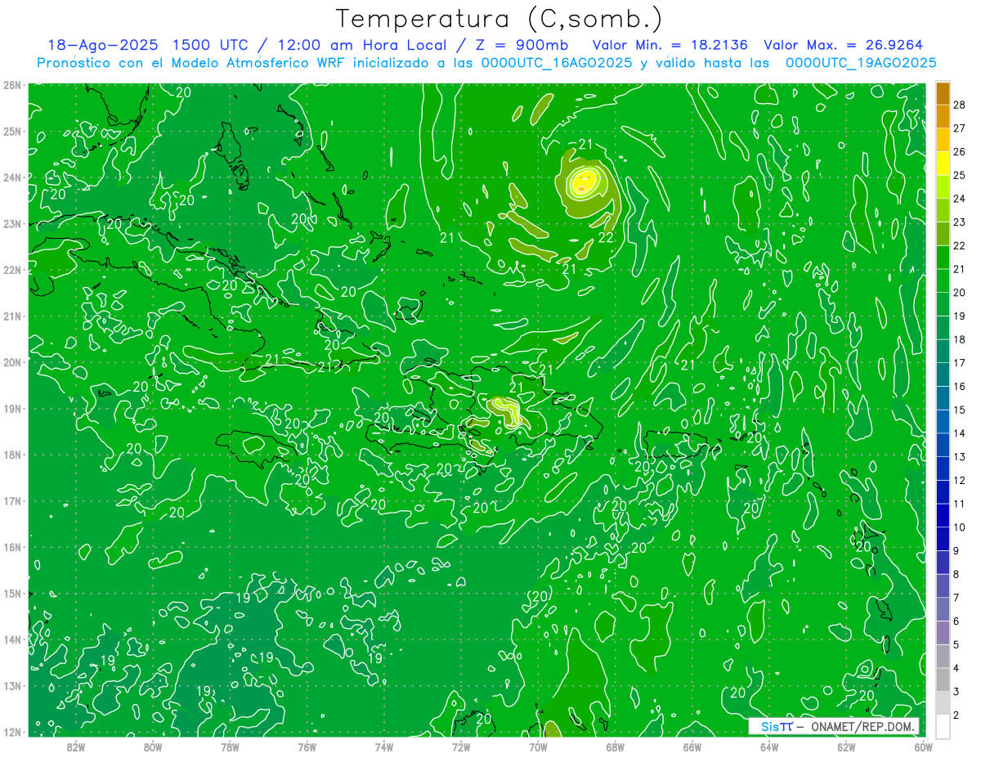Click the '70W' longitude axis label

coord(538,747)
